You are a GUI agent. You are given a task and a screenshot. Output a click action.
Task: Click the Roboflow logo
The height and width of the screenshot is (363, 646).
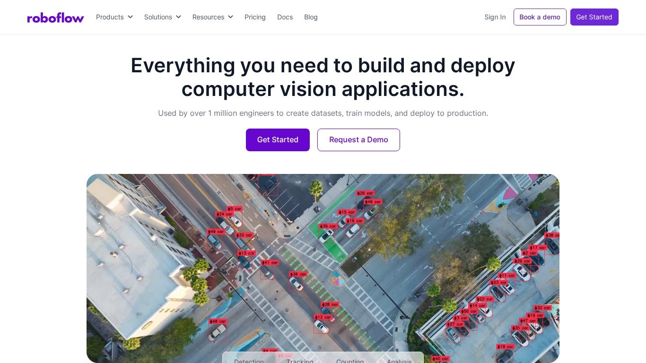pos(55,17)
